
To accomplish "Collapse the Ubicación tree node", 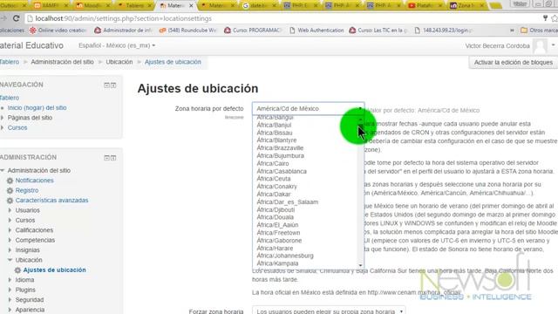I will (x=10, y=260).
